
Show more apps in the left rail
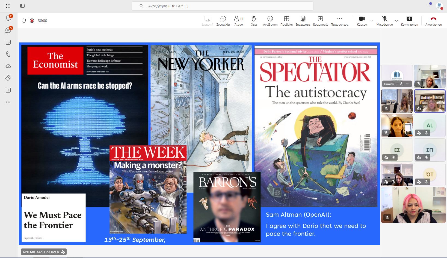click(8, 102)
